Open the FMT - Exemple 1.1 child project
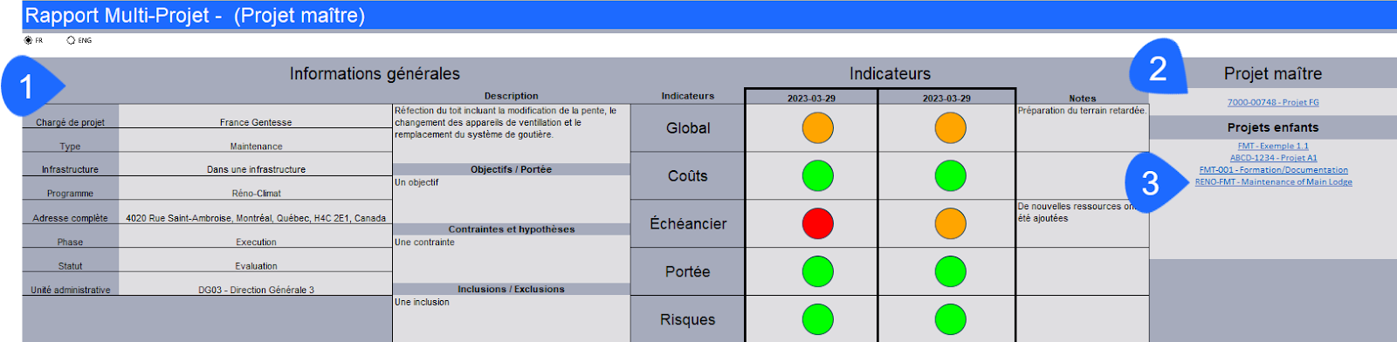Viewport: 1397px width, 342px height. click(x=1273, y=146)
